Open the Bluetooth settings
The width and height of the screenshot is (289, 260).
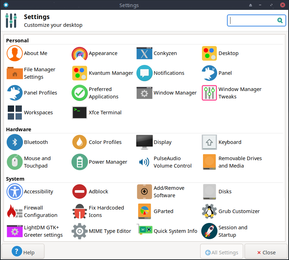pos(36,142)
